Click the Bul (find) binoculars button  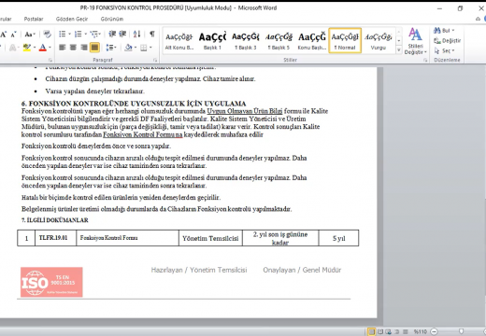(x=444, y=31)
